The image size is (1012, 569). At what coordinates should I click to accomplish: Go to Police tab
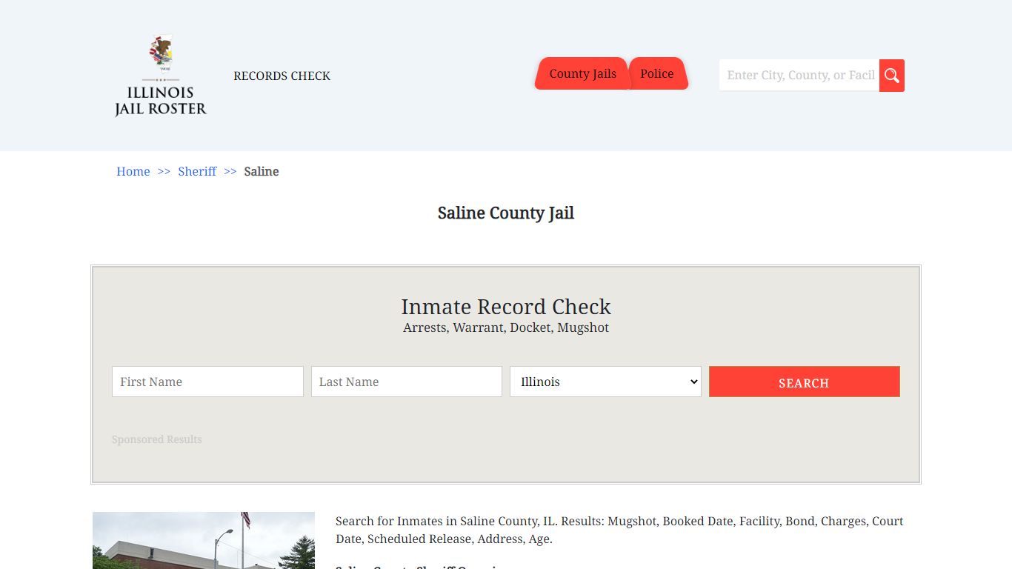coord(657,73)
